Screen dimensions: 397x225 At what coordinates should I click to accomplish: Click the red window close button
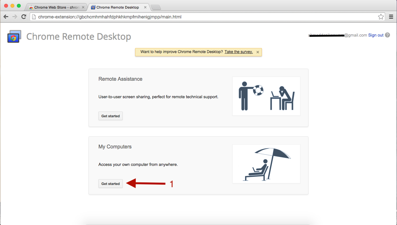[x=6, y=6]
